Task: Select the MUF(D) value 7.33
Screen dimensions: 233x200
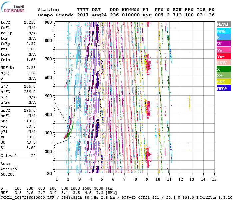Action: 31,68
